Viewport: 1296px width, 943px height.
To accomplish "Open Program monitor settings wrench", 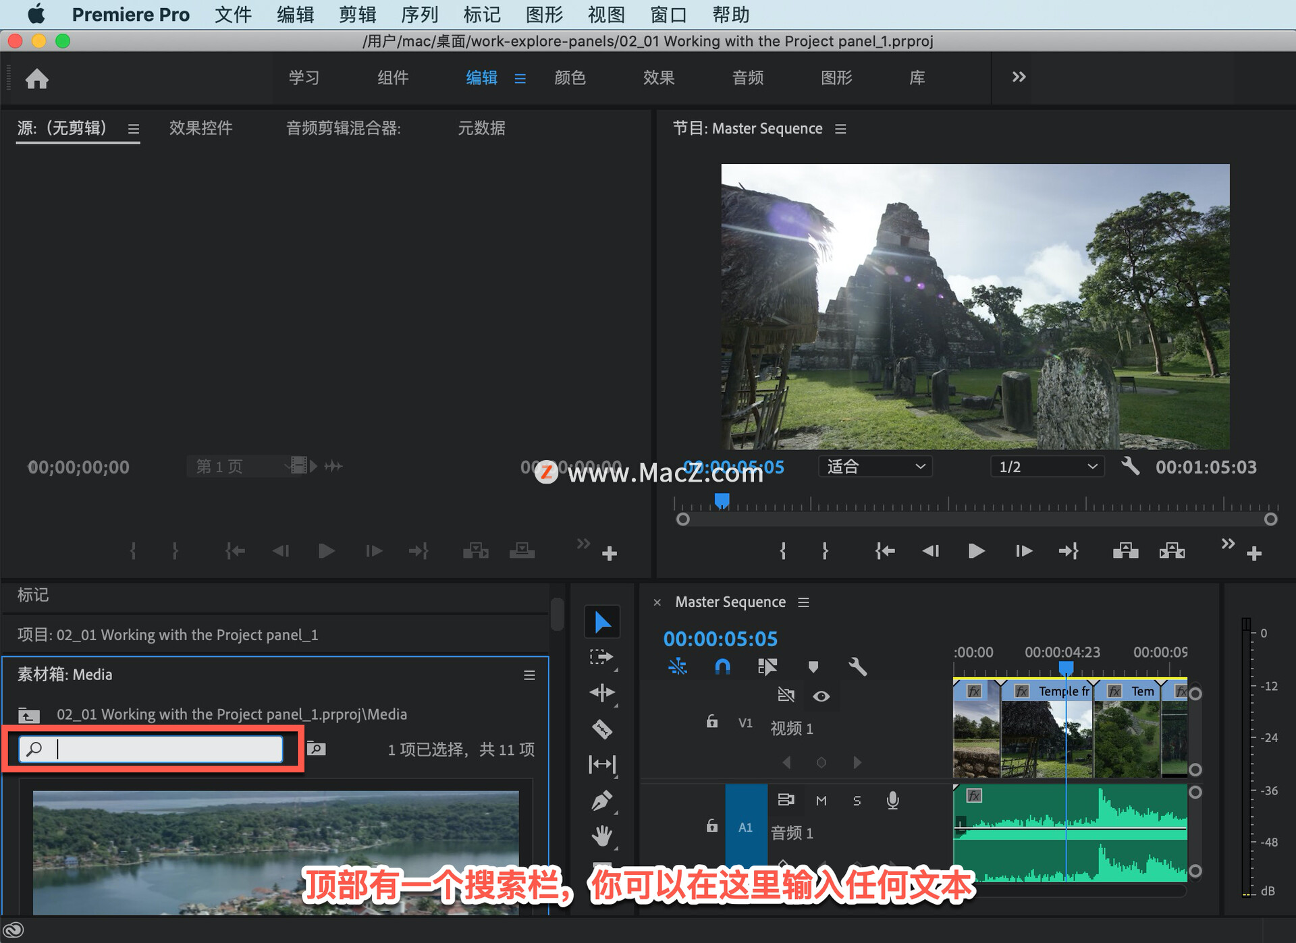I will 1131,466.
